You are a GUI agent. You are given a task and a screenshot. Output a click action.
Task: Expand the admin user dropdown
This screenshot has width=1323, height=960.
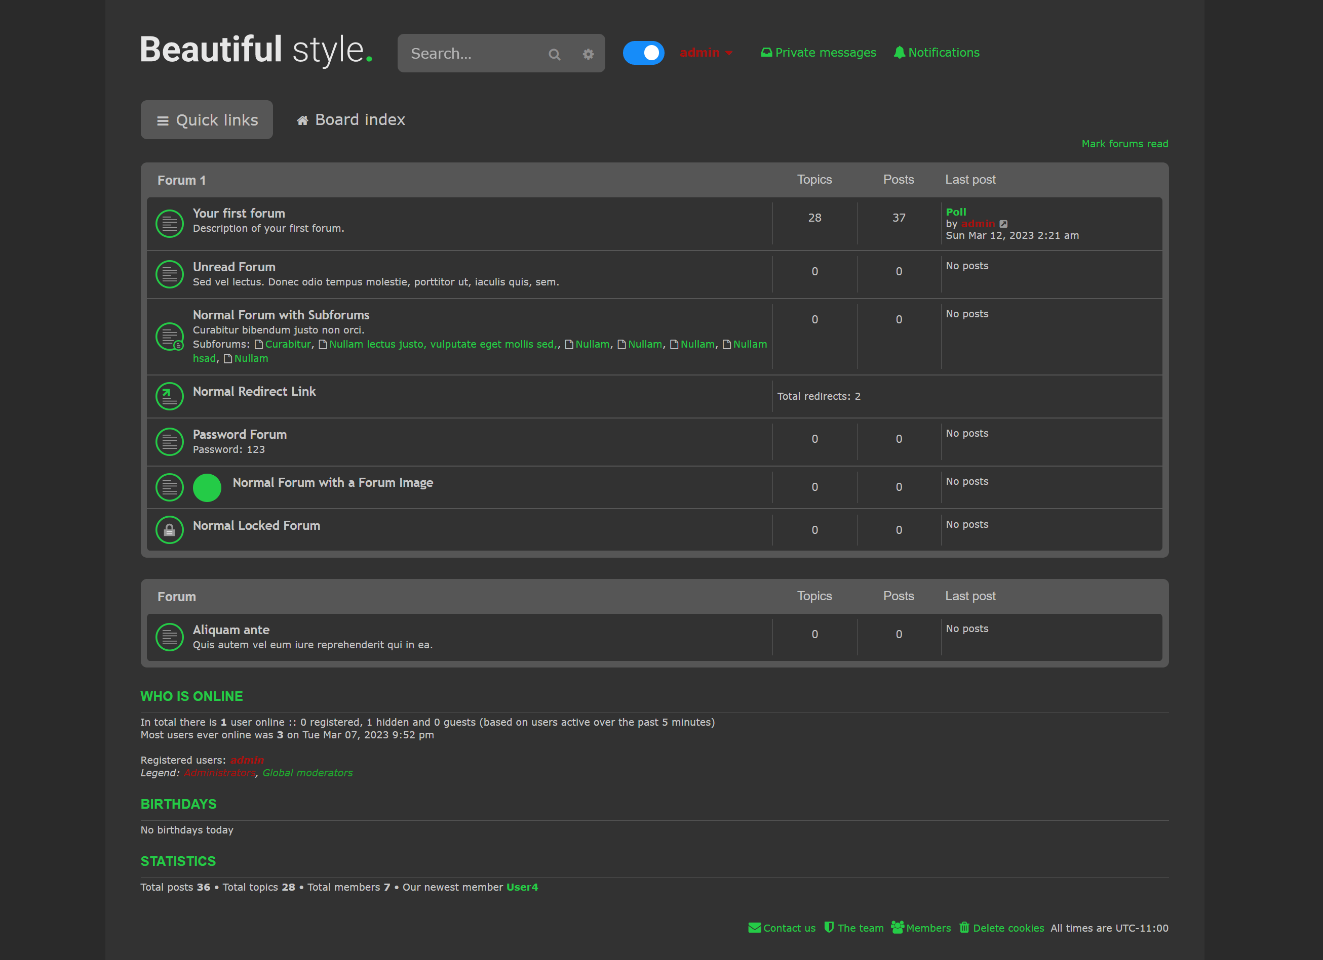point(706,53)
